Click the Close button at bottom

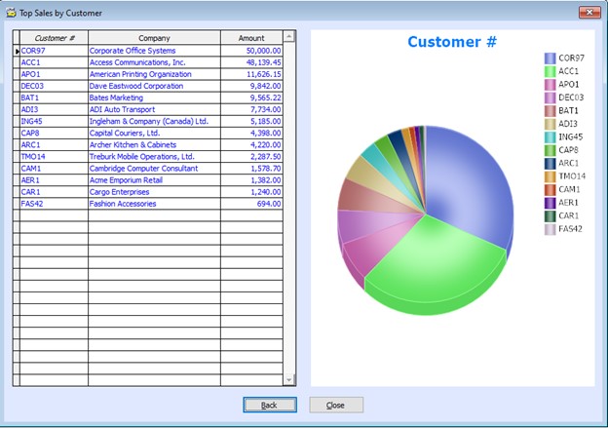tap(335, 405)
